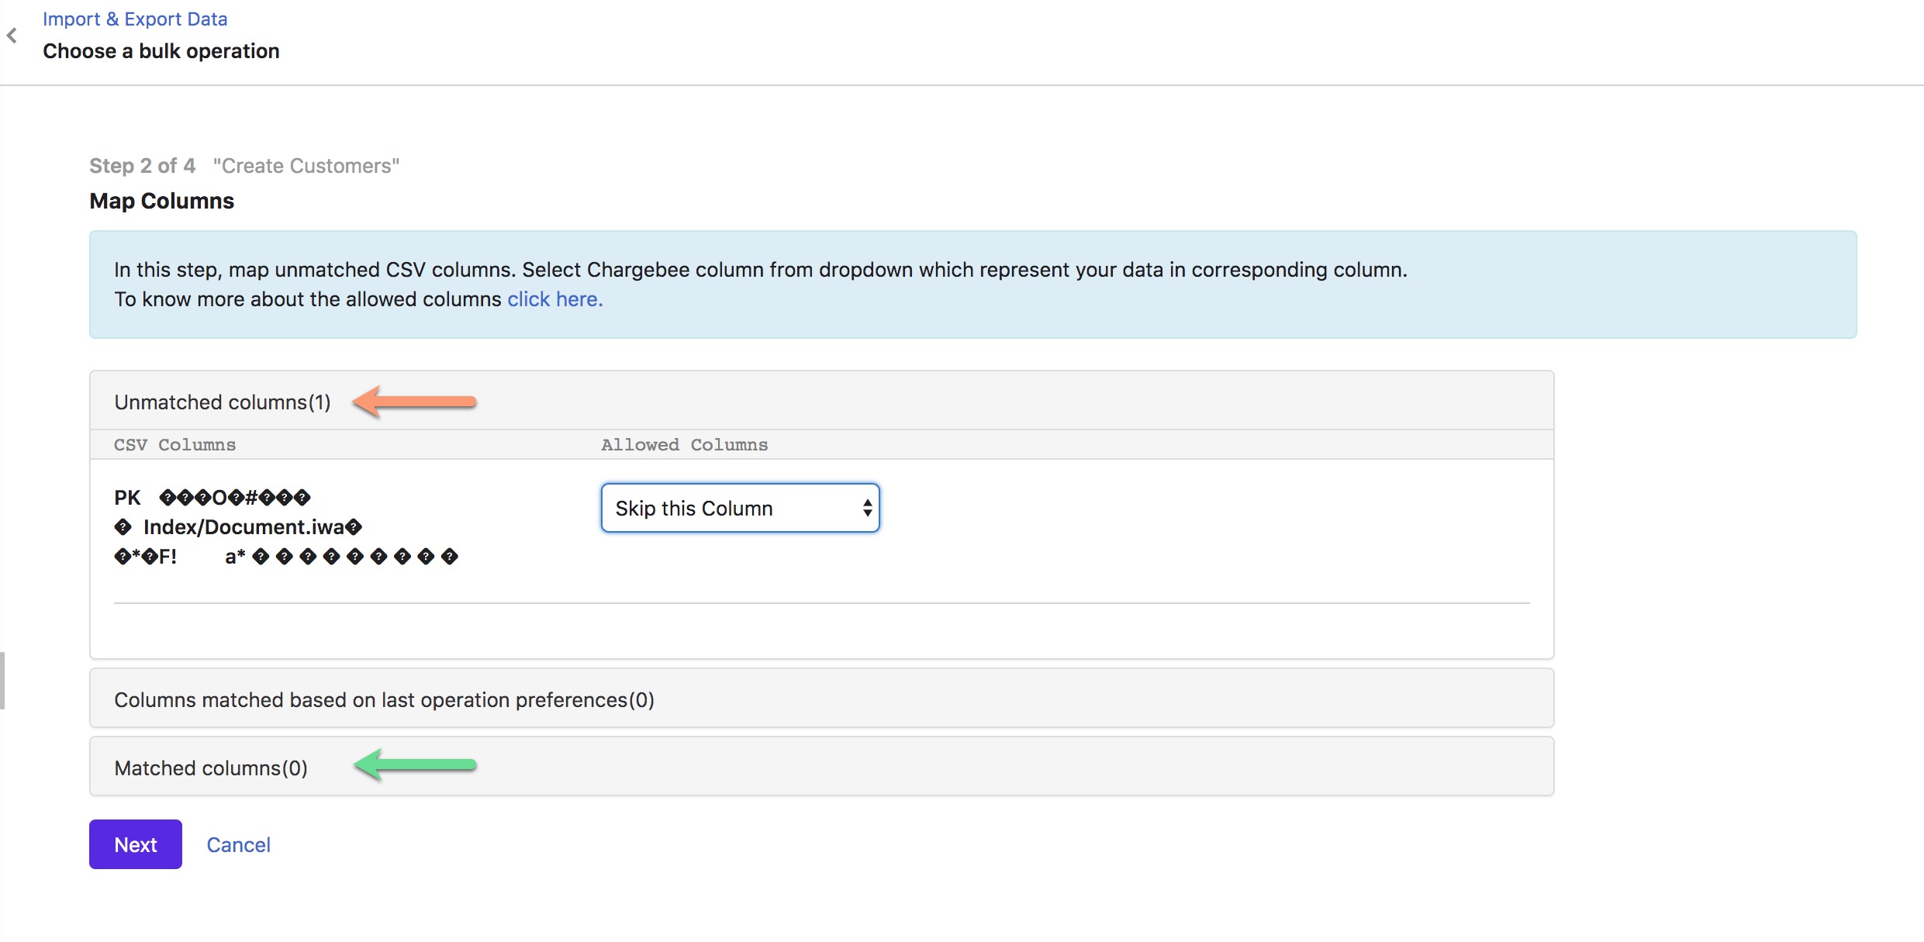The image size is (1924, 942).
Task: Collapse the Unmatched columns(1) section header
Action: coord(223,402)
